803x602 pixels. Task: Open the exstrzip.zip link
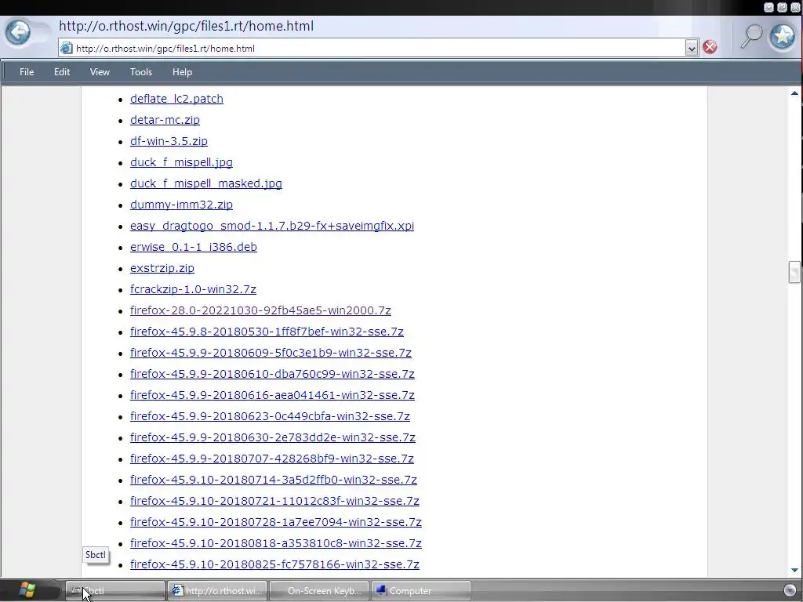click(x=162, y=268)
